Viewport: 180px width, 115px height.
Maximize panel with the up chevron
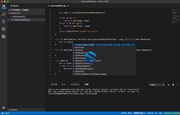click(x=178, y=85)
